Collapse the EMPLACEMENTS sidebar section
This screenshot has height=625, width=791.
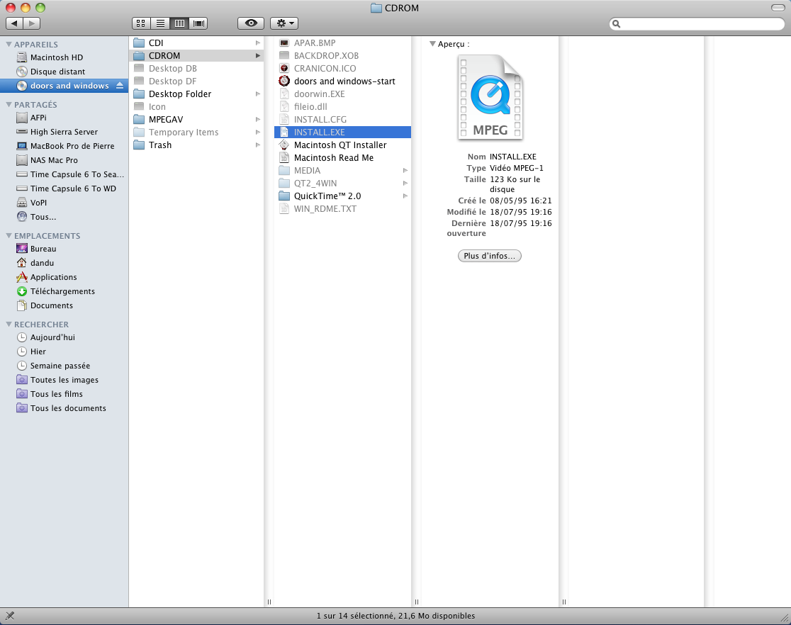tap(9, 235)
